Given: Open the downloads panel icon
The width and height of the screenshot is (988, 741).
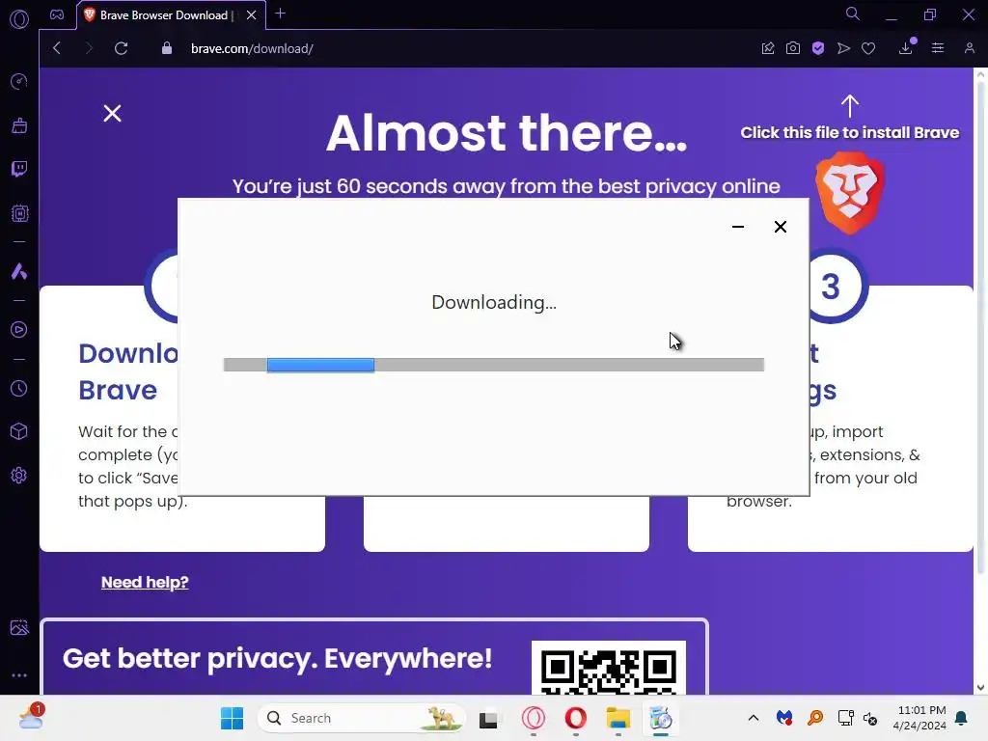Looking at the screenshot, I should 906,48.
